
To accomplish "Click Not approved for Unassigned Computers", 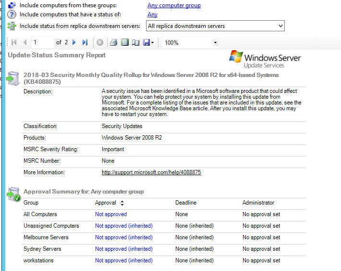I will click(x=124, y=226).
